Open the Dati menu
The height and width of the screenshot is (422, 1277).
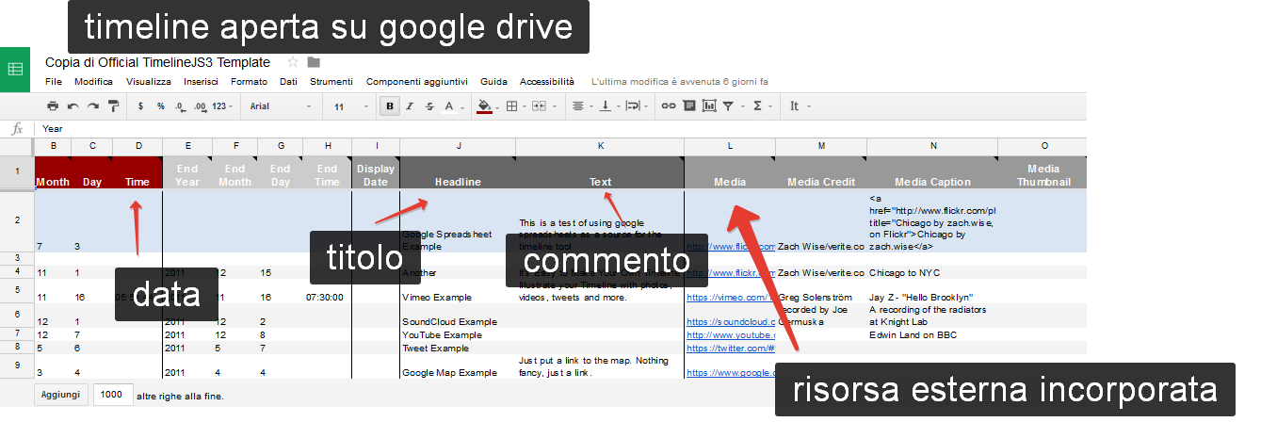pyautogui.click(x=288, y=82)
